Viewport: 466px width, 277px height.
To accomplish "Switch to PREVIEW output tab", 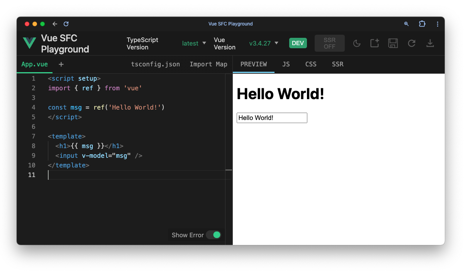I will coord(254,64).
